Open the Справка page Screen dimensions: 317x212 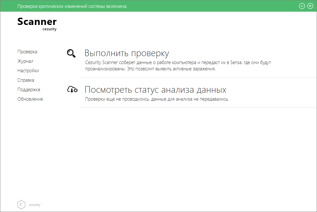[26, 80]
